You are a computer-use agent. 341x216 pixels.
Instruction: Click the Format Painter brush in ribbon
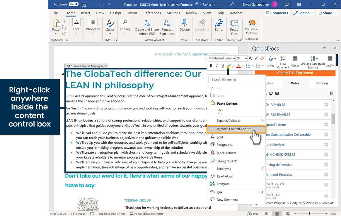pos(64,33)
